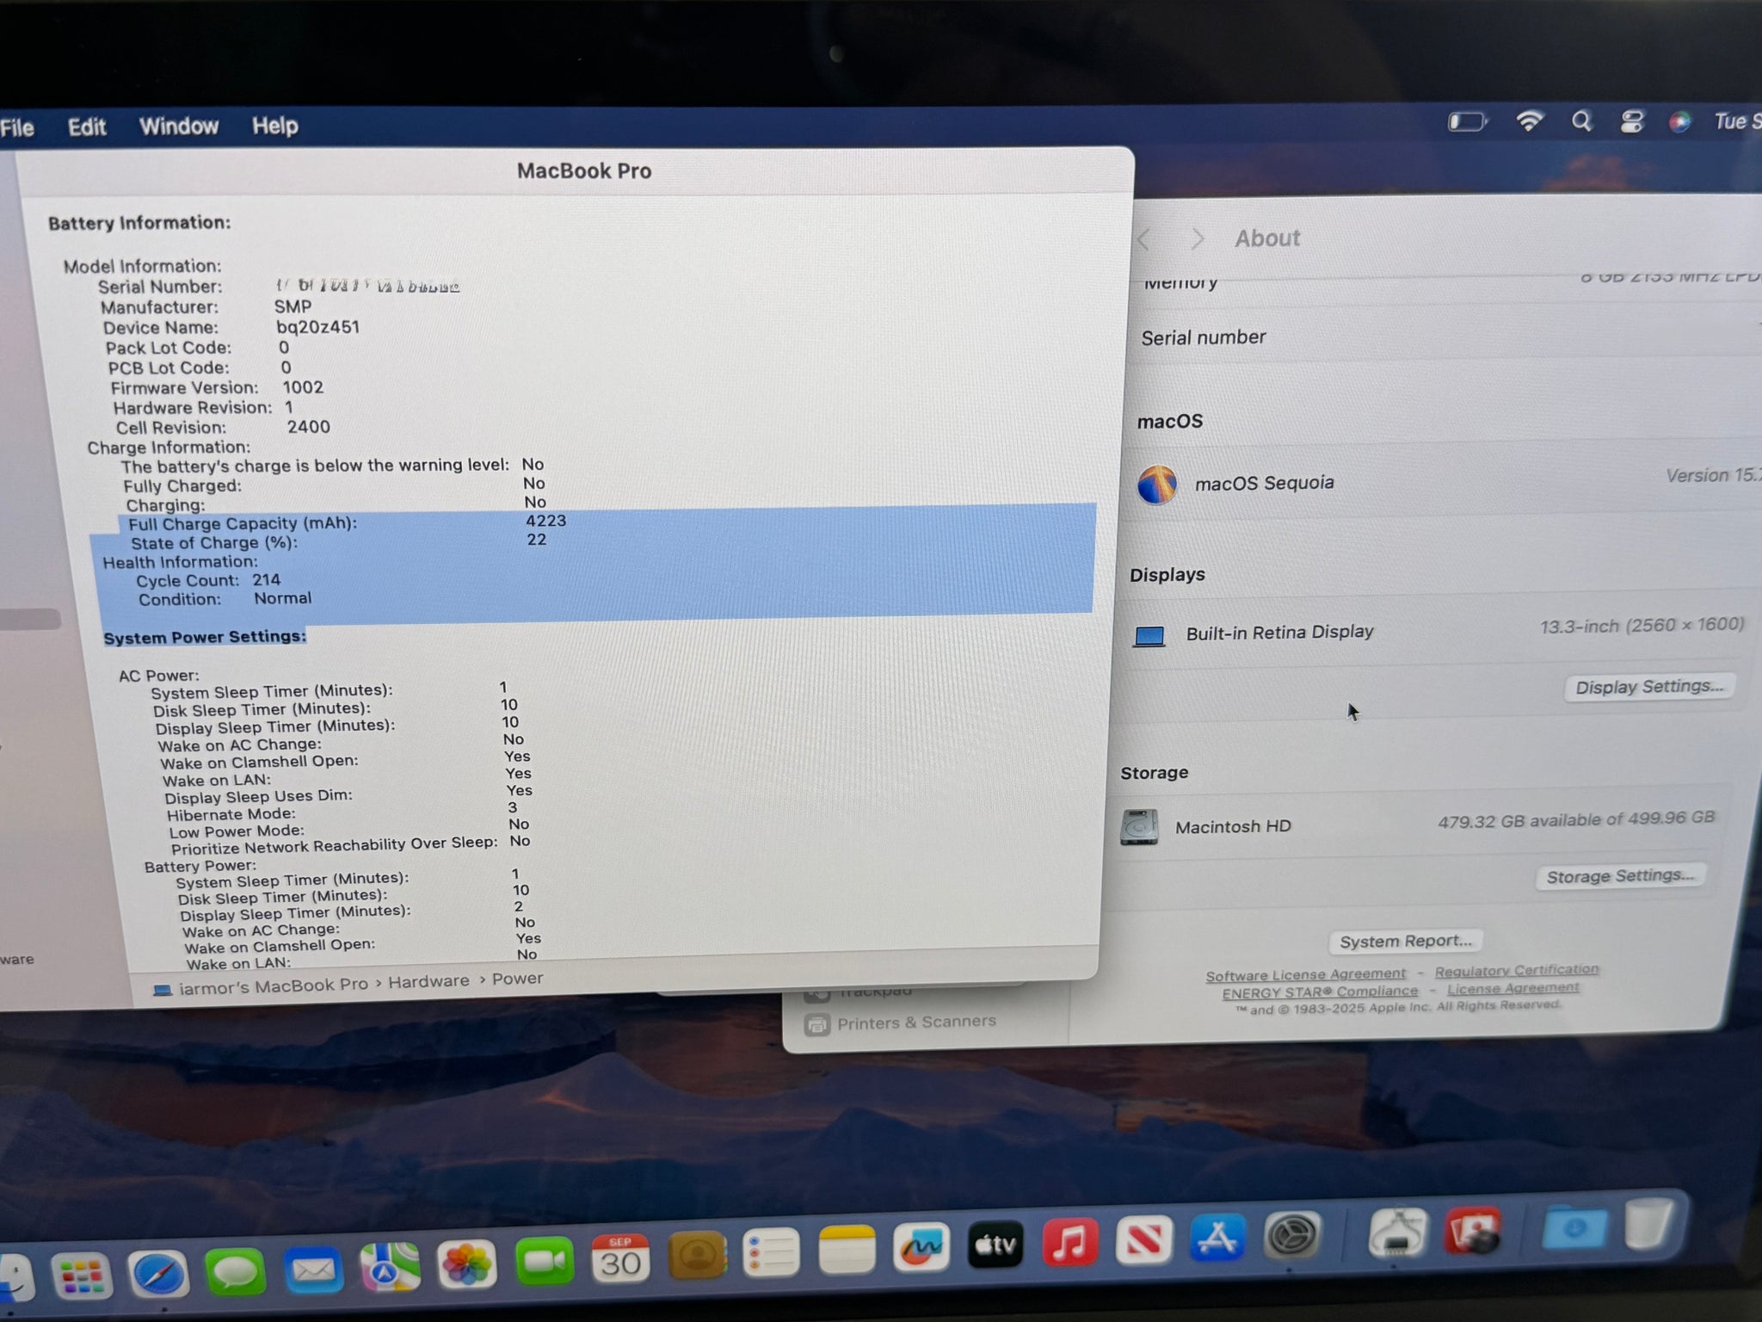The height and width of the screenshot is (1322, 1762).
Task: Open the Photos app icon
Action: coord(467,1264)
